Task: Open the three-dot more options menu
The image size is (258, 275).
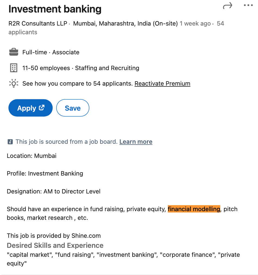Action: [x=248, y=5]
